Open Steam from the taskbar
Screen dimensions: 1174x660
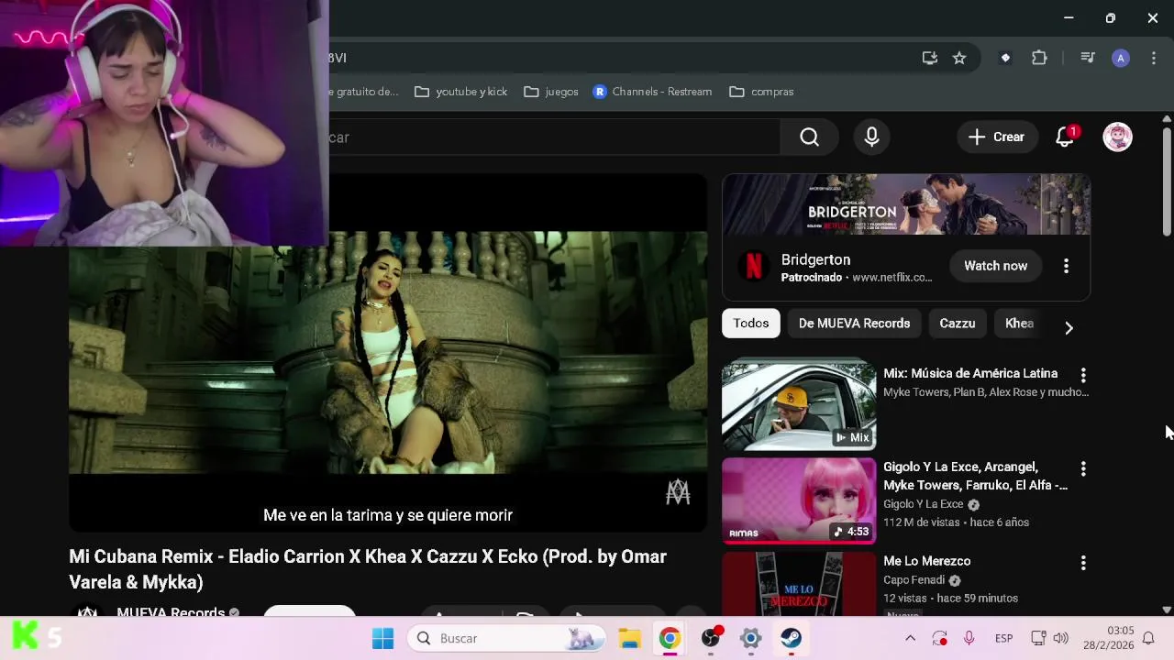[792, 638]
